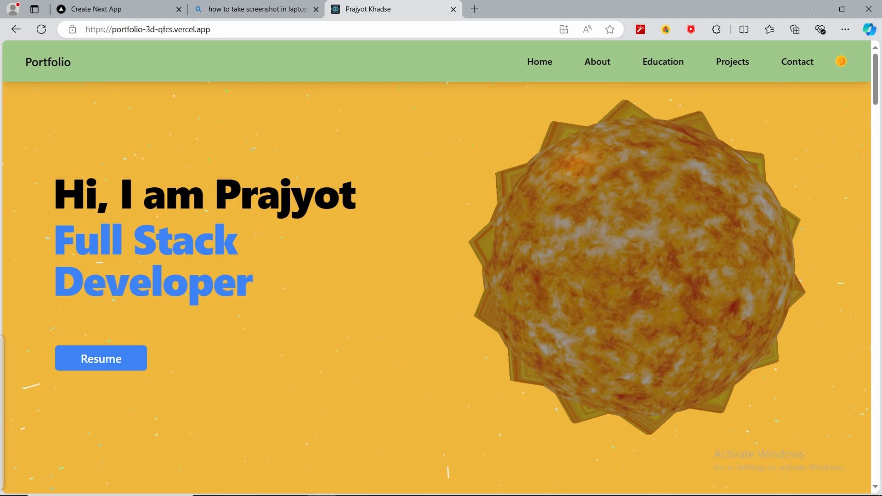The width and height of the screenshot is (882, 496).
Task: Switch to the how to take screenshot tab
Action: tap(256, 9)
